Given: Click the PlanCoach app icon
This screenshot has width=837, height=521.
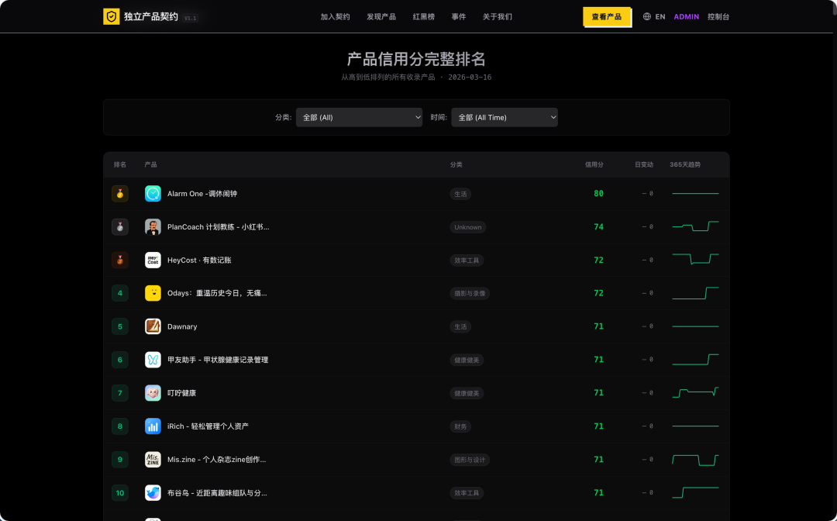Looking at the screenshot, I should click(153, 227).
